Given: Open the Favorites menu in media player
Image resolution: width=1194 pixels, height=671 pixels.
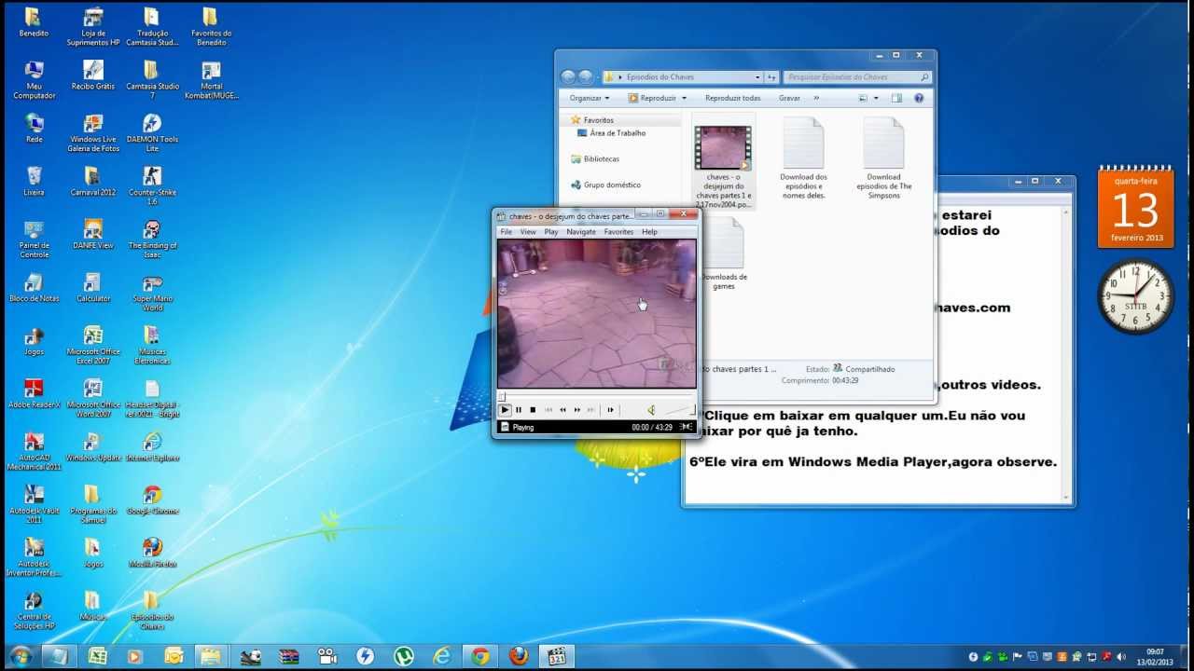Looking at the screenshot, I should click(618, 232).
